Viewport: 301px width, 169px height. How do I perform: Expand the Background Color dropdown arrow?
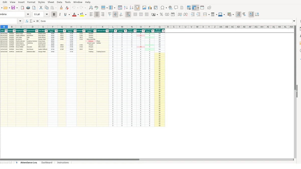click(86, 15)
